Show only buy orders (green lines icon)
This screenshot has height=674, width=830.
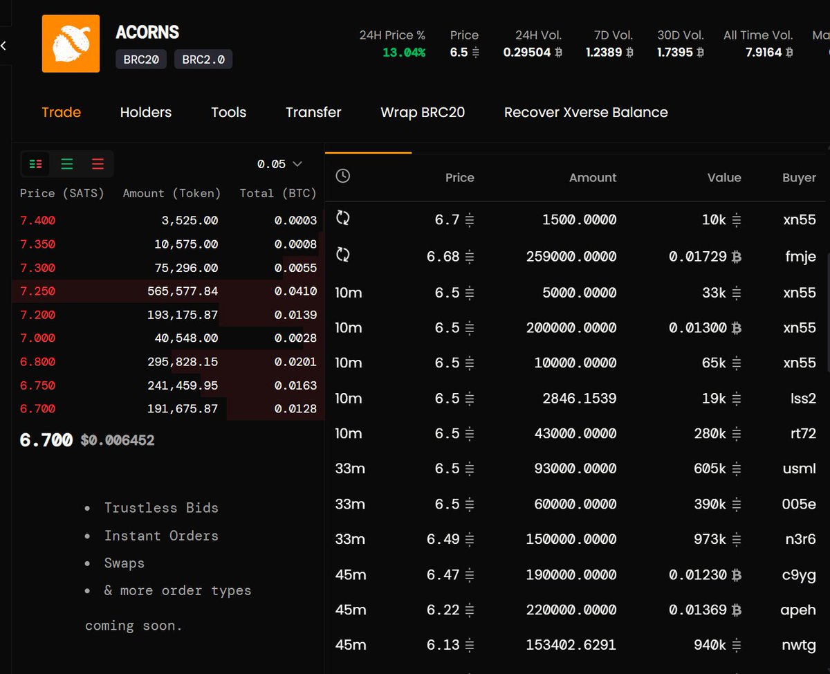(67, 164)
